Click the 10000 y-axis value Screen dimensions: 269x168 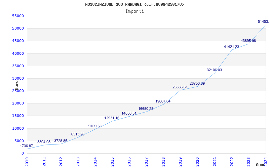[18, 128]
